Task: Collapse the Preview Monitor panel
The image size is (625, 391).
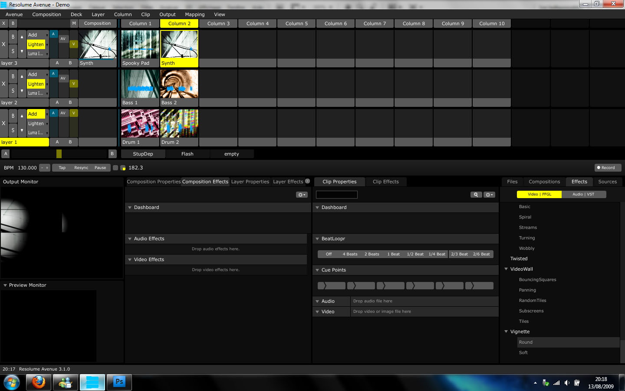Action: [x=5, y=285]
